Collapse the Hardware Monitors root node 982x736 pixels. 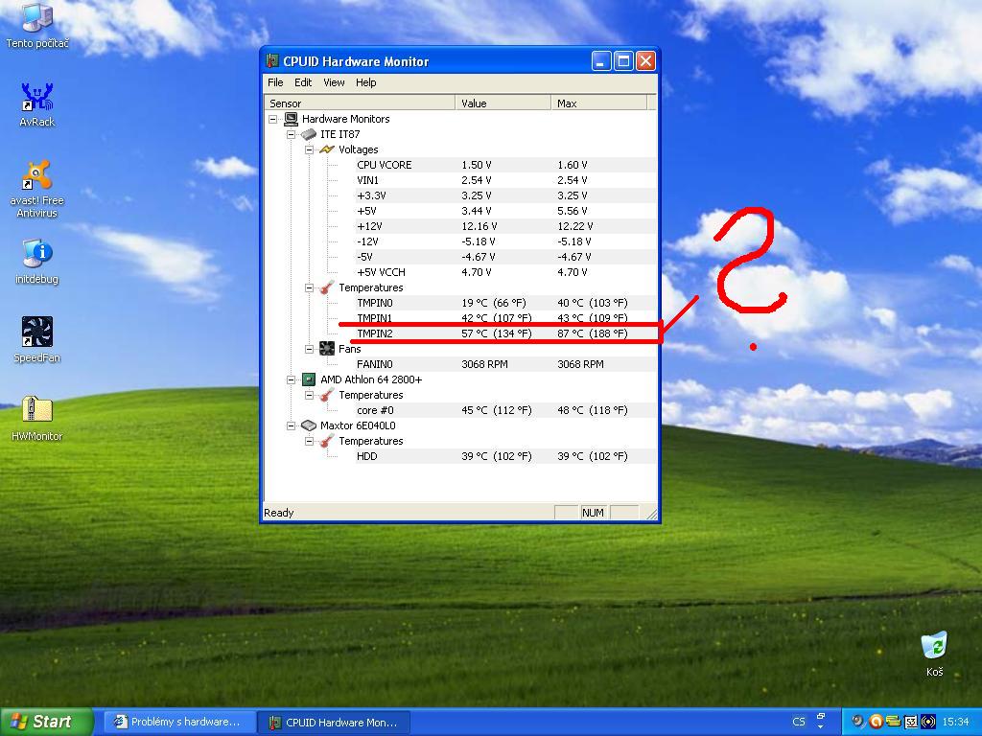point(273,119)
